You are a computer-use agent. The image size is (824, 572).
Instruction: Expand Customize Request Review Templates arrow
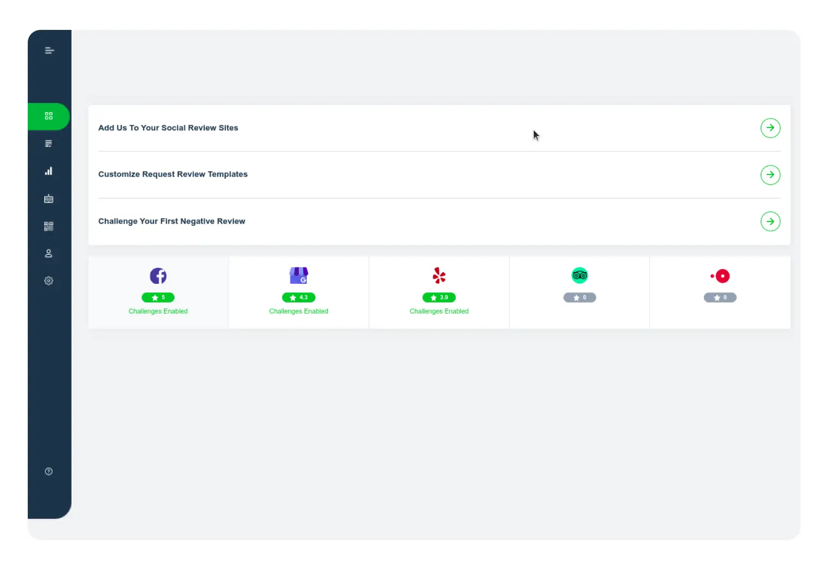[x=770, y=174]
